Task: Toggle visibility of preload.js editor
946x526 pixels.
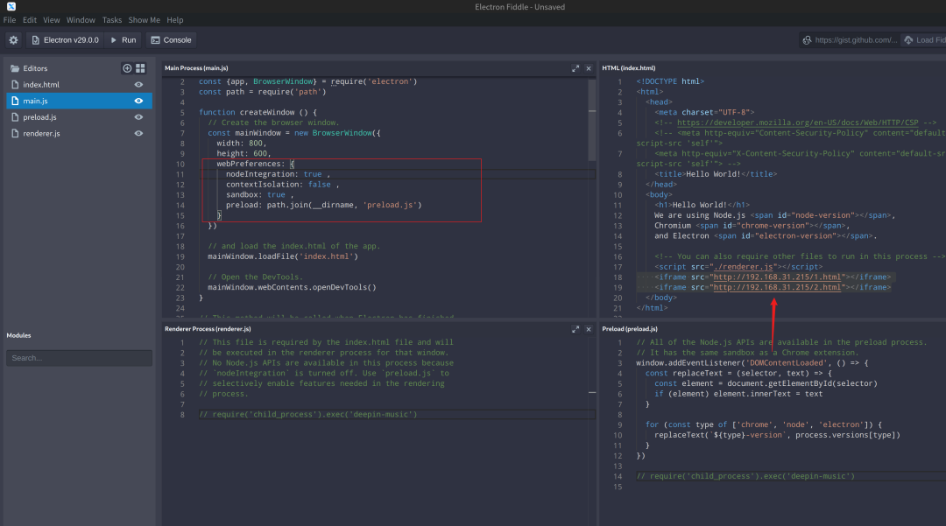Action: tap(138, 117)
